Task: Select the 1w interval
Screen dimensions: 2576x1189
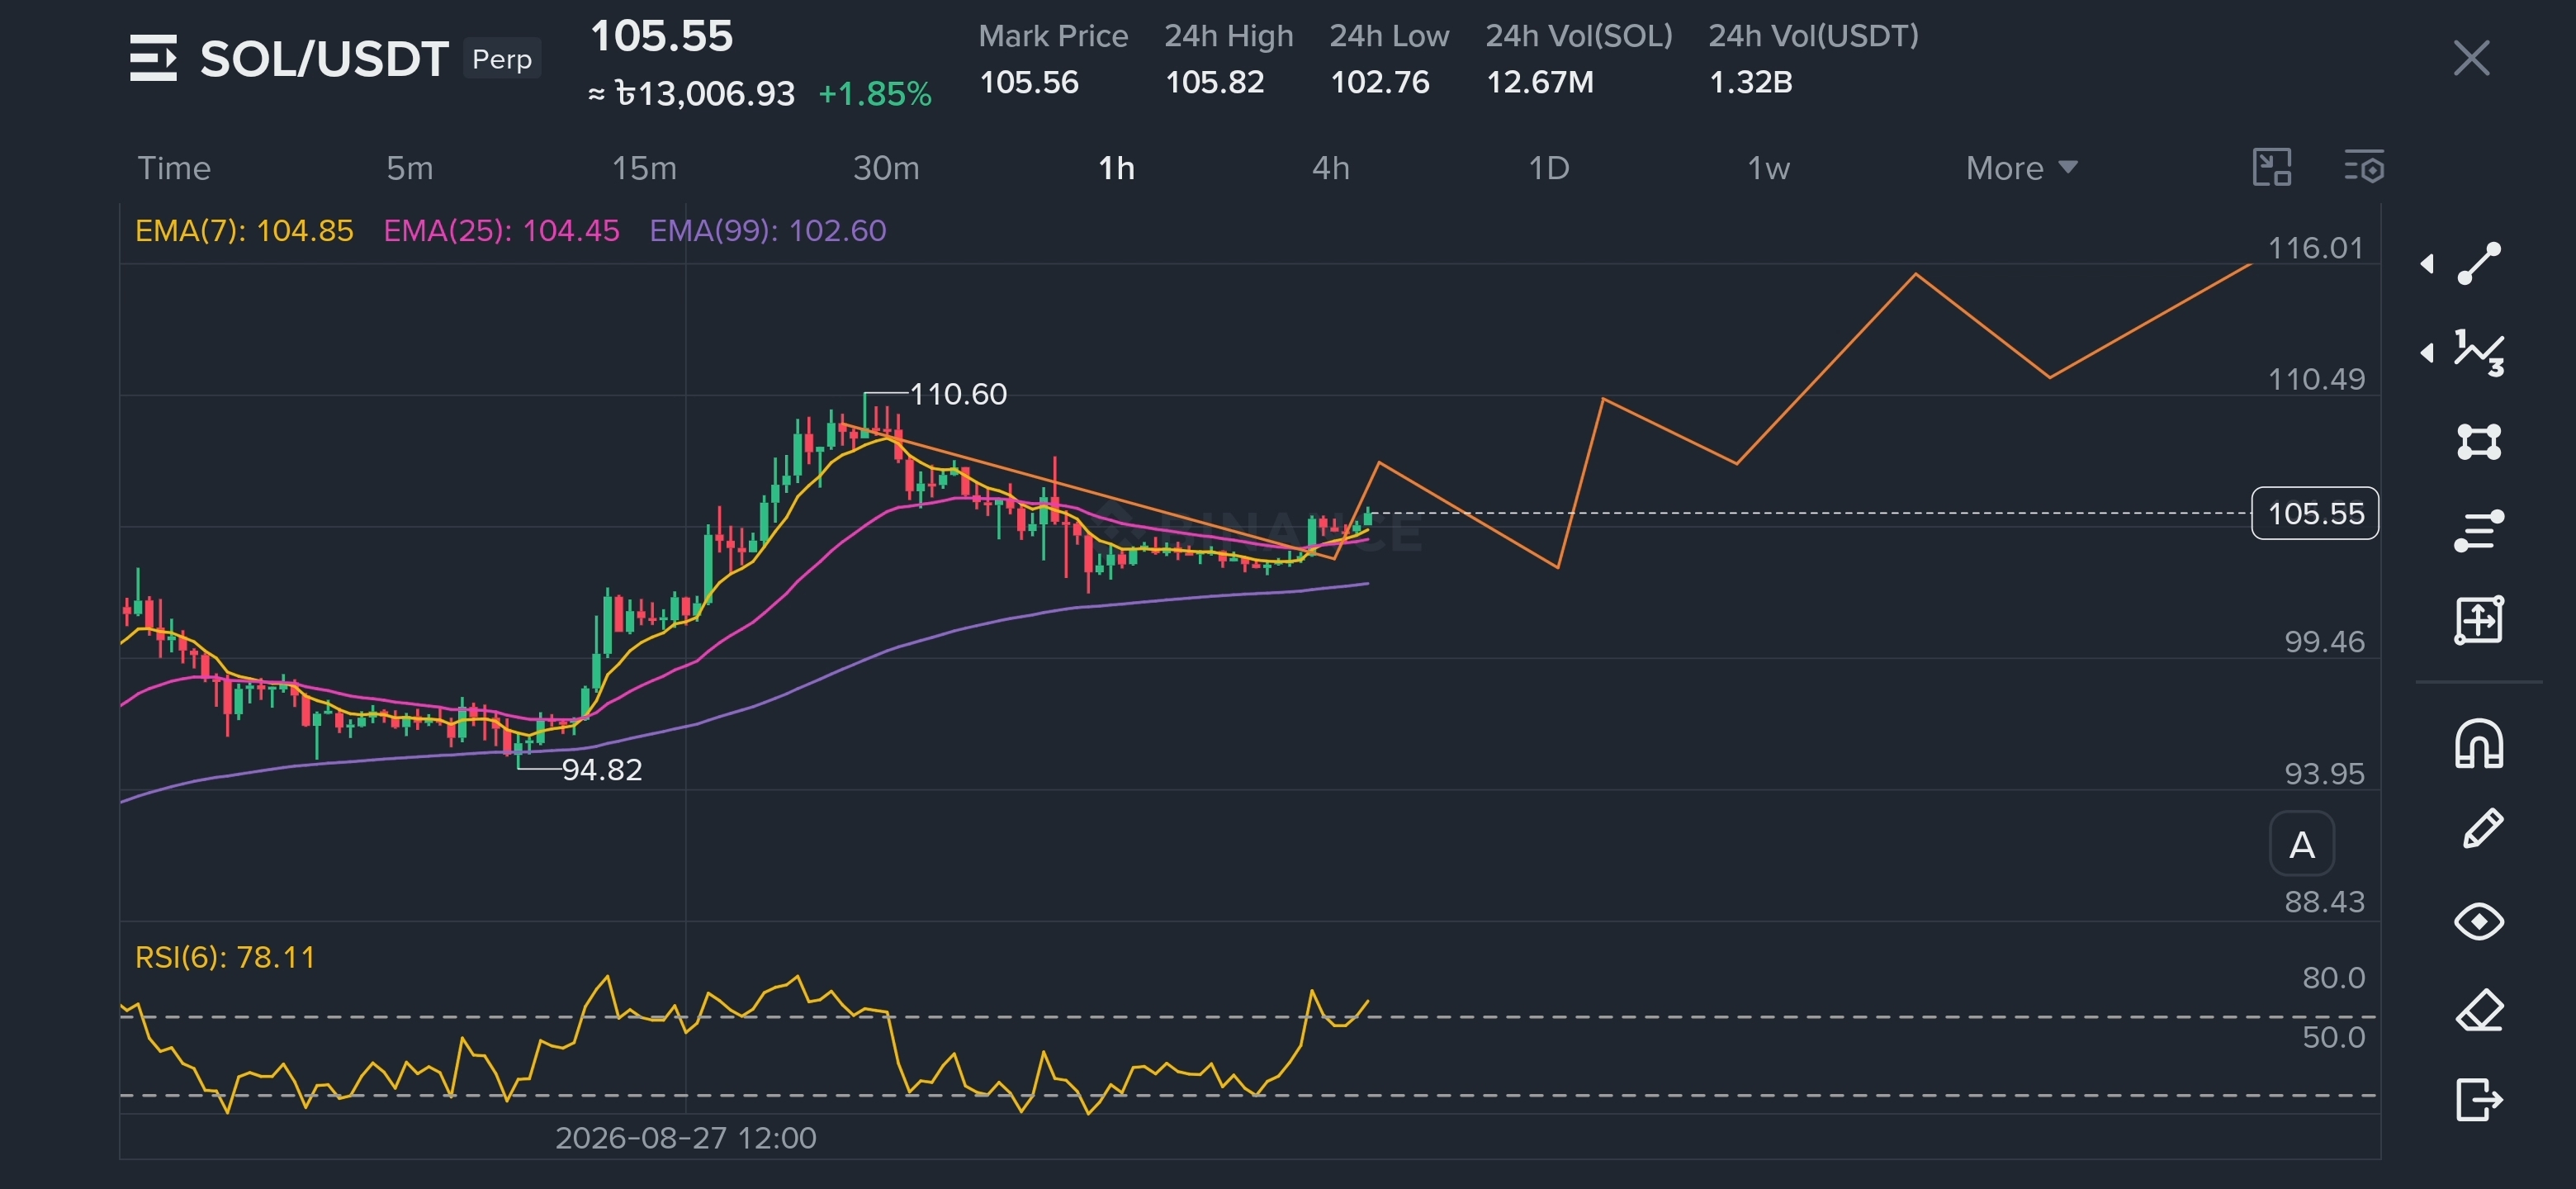Action: (x=1768, y=168)
